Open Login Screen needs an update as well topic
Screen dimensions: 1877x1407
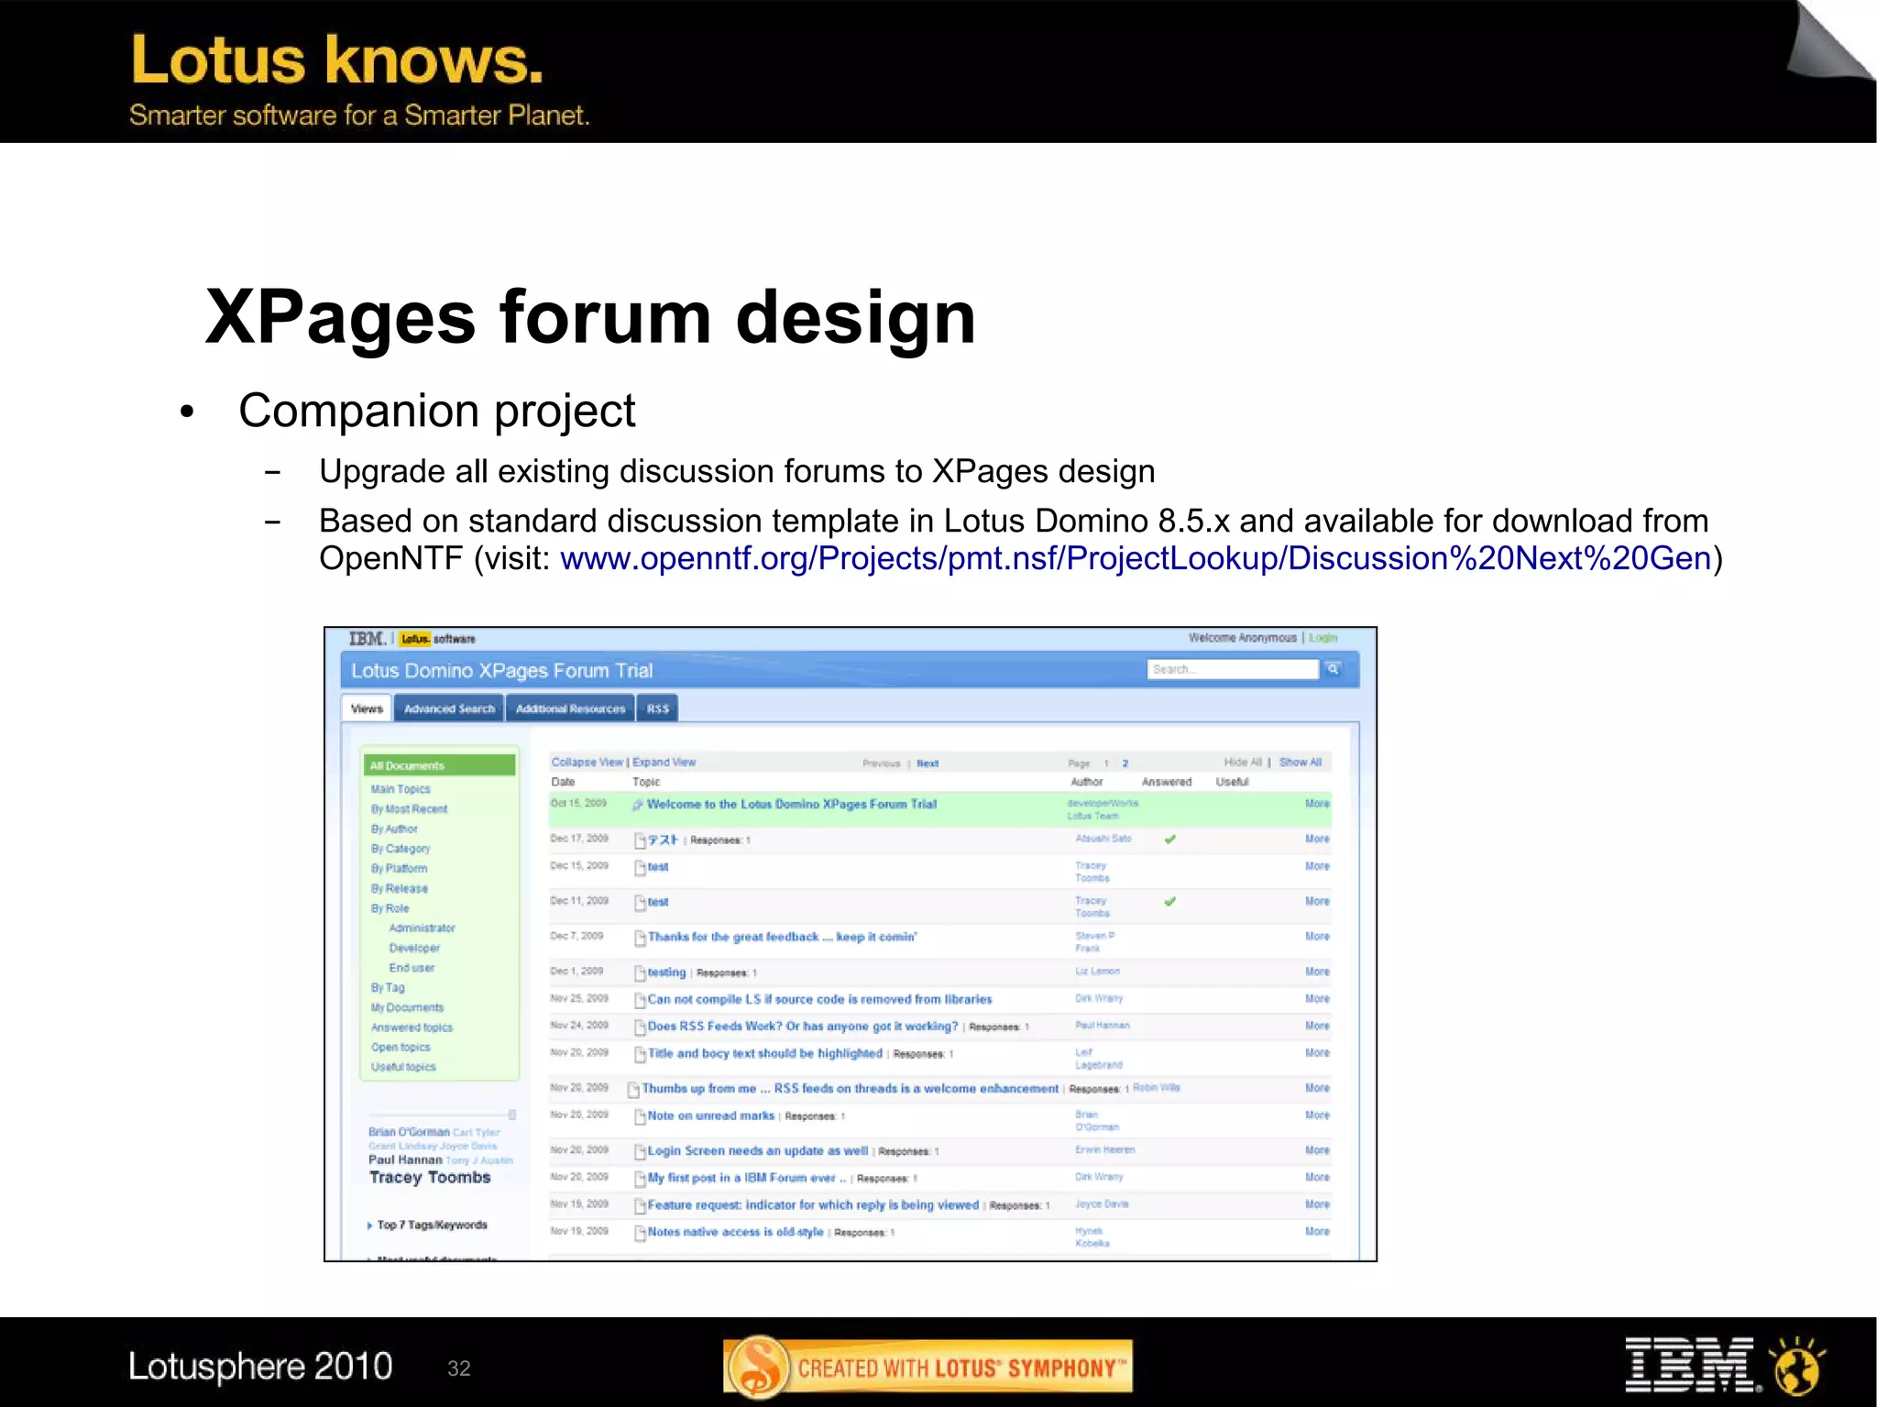tap(758, 1151)
